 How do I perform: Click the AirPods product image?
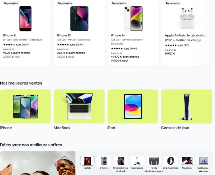[x=187, y=18]
